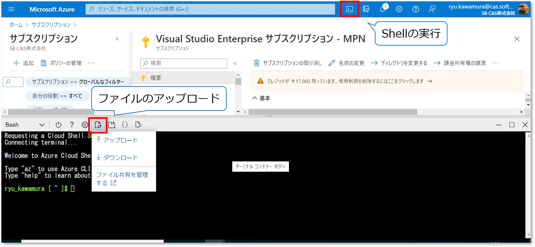Screen dimensions: 535x247
Task: Restart Cloud Shell with power icon
Action: pos(59,125)
